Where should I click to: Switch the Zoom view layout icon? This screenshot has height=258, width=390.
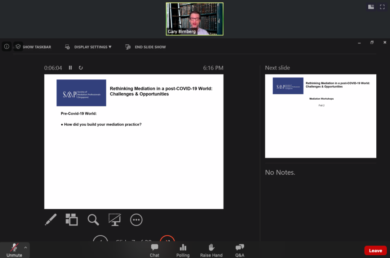(371, 7)
